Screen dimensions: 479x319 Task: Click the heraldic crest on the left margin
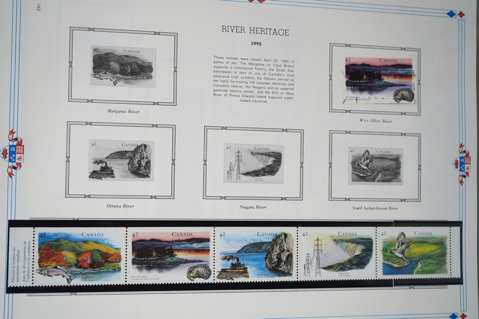coord(13,154)
